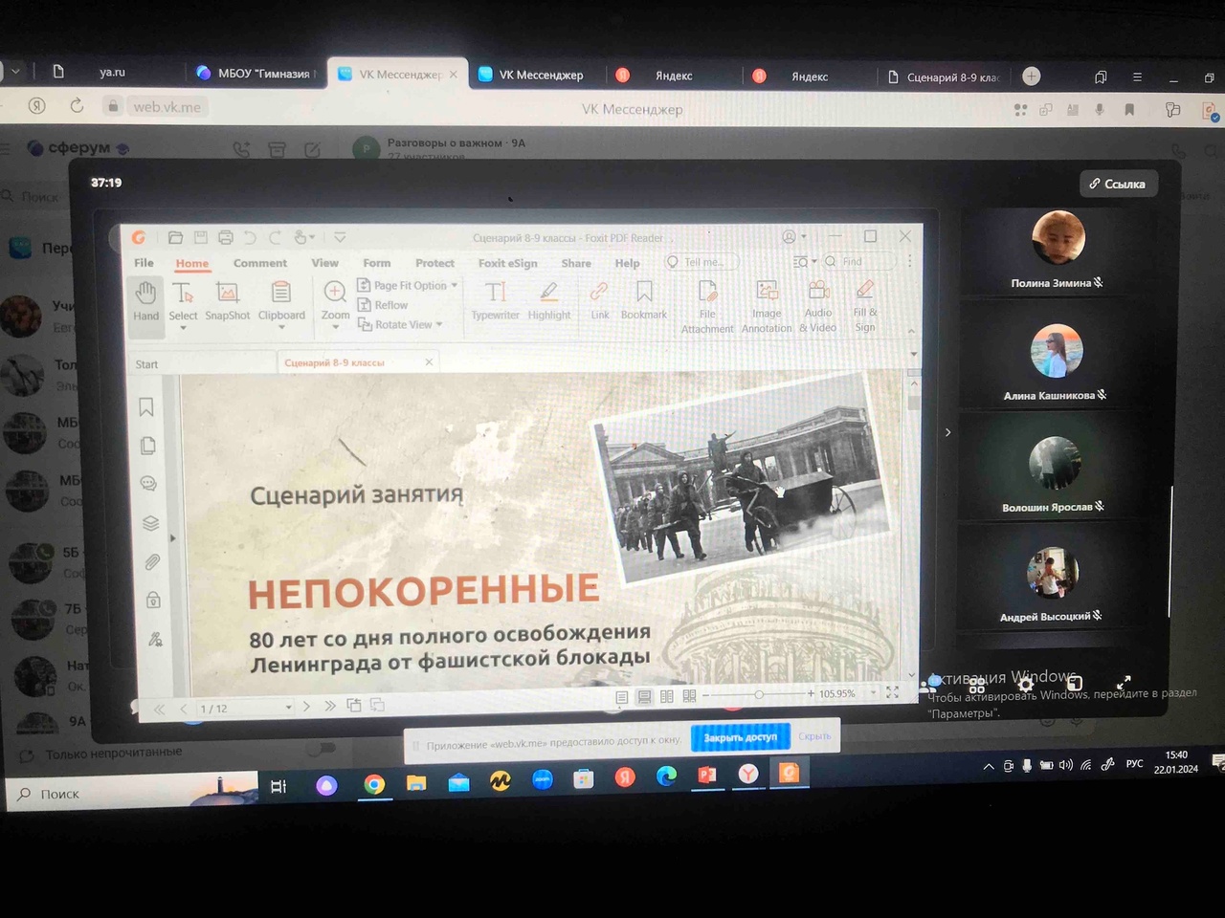Go to next page arrow in Foxit
The image size is (1225, 918).
306,707
